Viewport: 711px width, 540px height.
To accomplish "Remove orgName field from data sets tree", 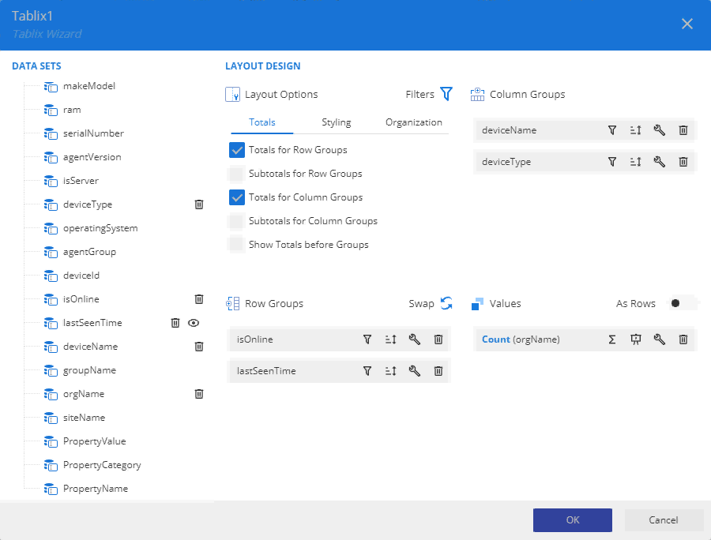I will pos(199,394).
